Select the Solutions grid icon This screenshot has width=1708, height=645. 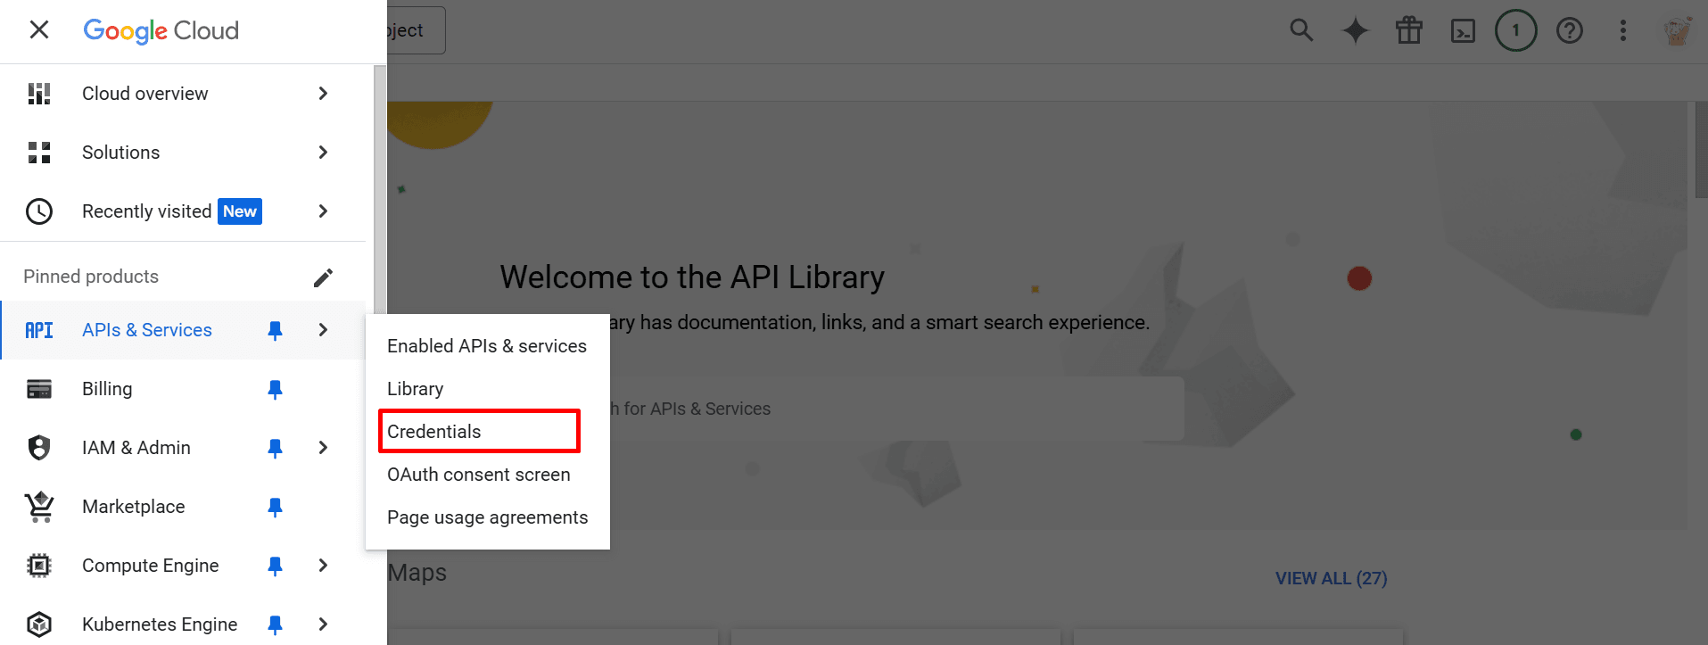pyautogui.click(x=39, y=153)
